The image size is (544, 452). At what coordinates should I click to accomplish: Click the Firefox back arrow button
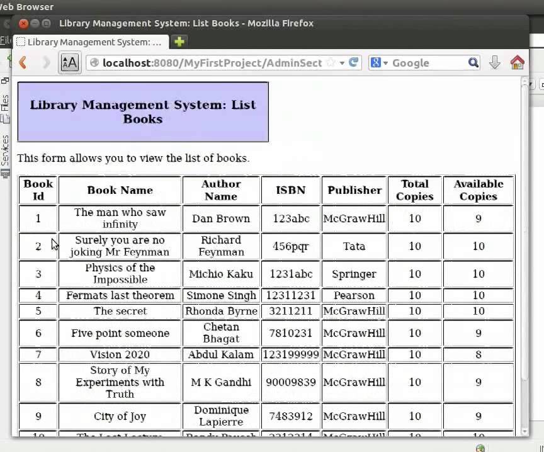click(23, 63)
